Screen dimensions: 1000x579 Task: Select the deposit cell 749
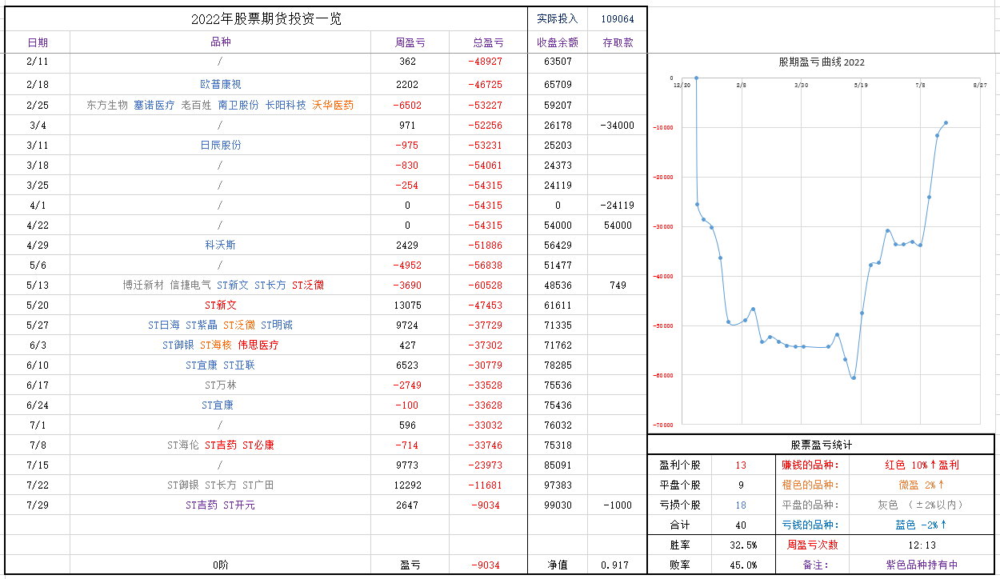click(618, 285)
